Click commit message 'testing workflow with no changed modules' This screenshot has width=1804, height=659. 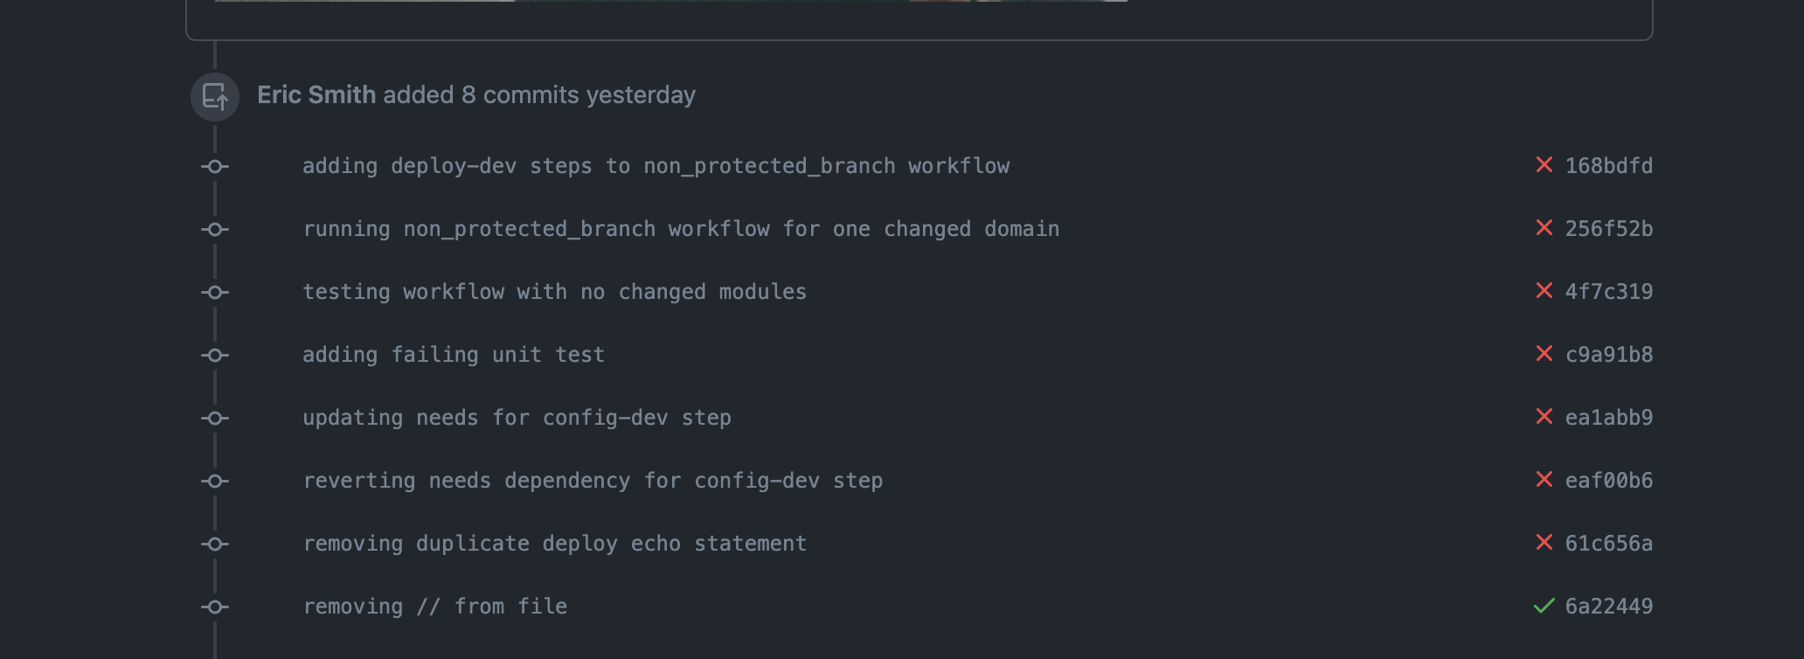[554, 292]
